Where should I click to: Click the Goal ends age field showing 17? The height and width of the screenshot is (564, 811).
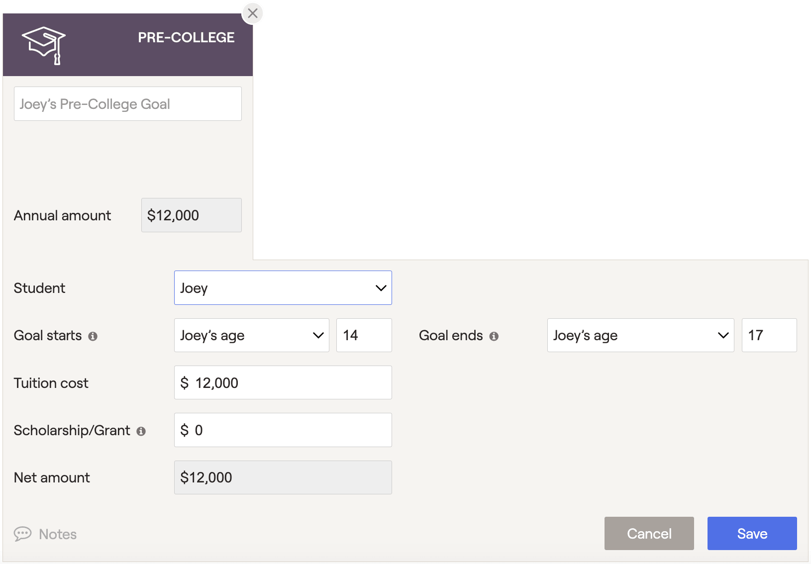coord(769,335)
